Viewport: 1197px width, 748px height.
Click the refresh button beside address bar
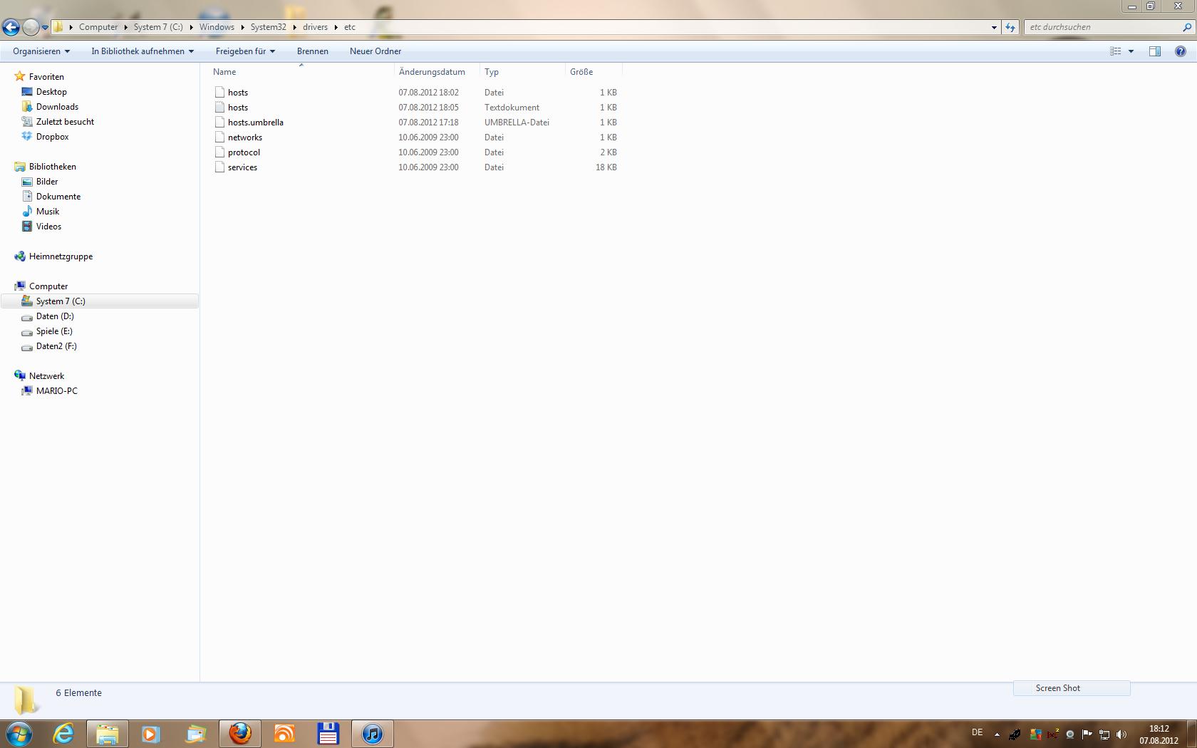pos(1010,27)
